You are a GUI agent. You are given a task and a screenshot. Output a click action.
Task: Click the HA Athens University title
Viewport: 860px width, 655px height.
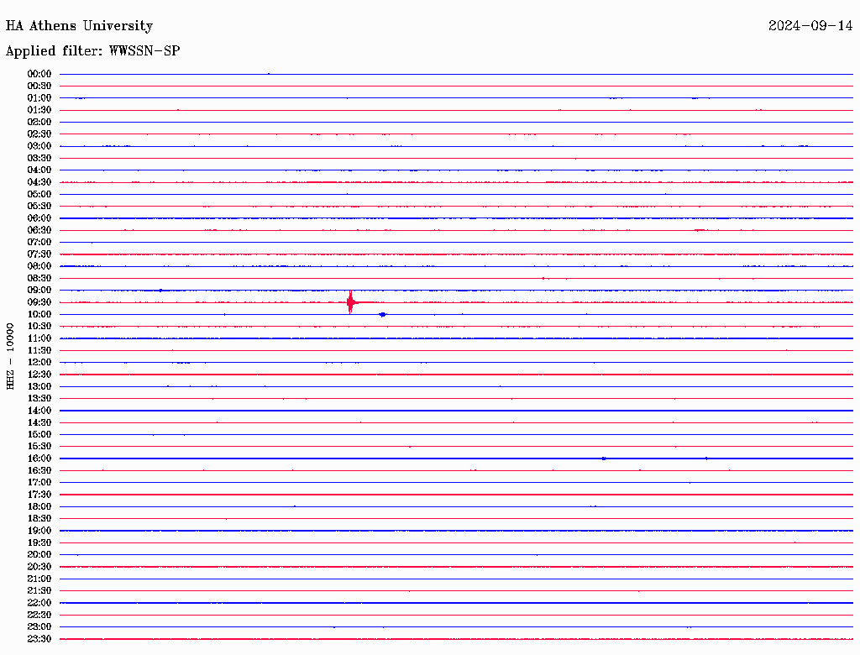point(79,26)
